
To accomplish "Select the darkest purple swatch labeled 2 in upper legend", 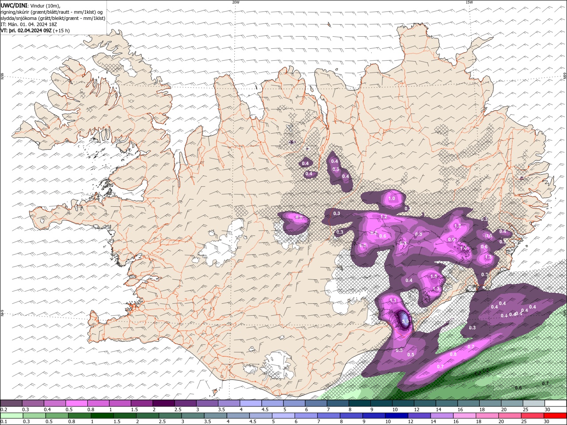I will coord(163,403).
